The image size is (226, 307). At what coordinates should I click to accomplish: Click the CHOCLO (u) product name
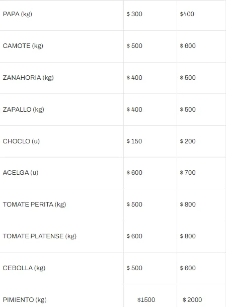[x=21, y=141]
